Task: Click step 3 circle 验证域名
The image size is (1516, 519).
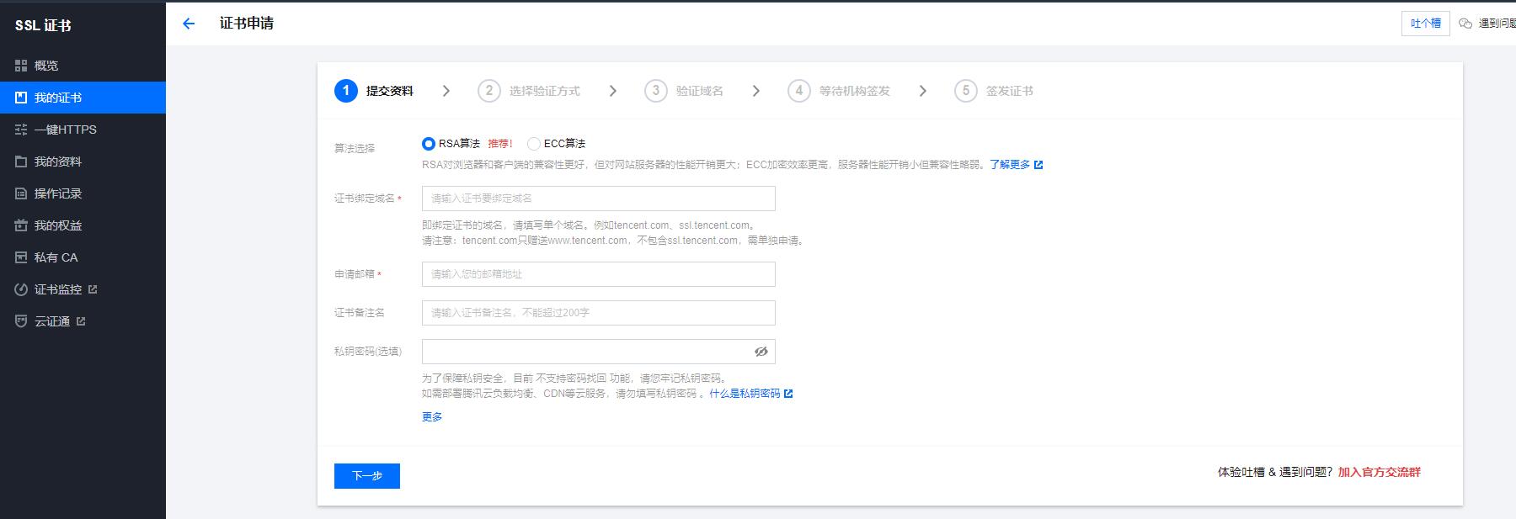Action: point(656,91)
